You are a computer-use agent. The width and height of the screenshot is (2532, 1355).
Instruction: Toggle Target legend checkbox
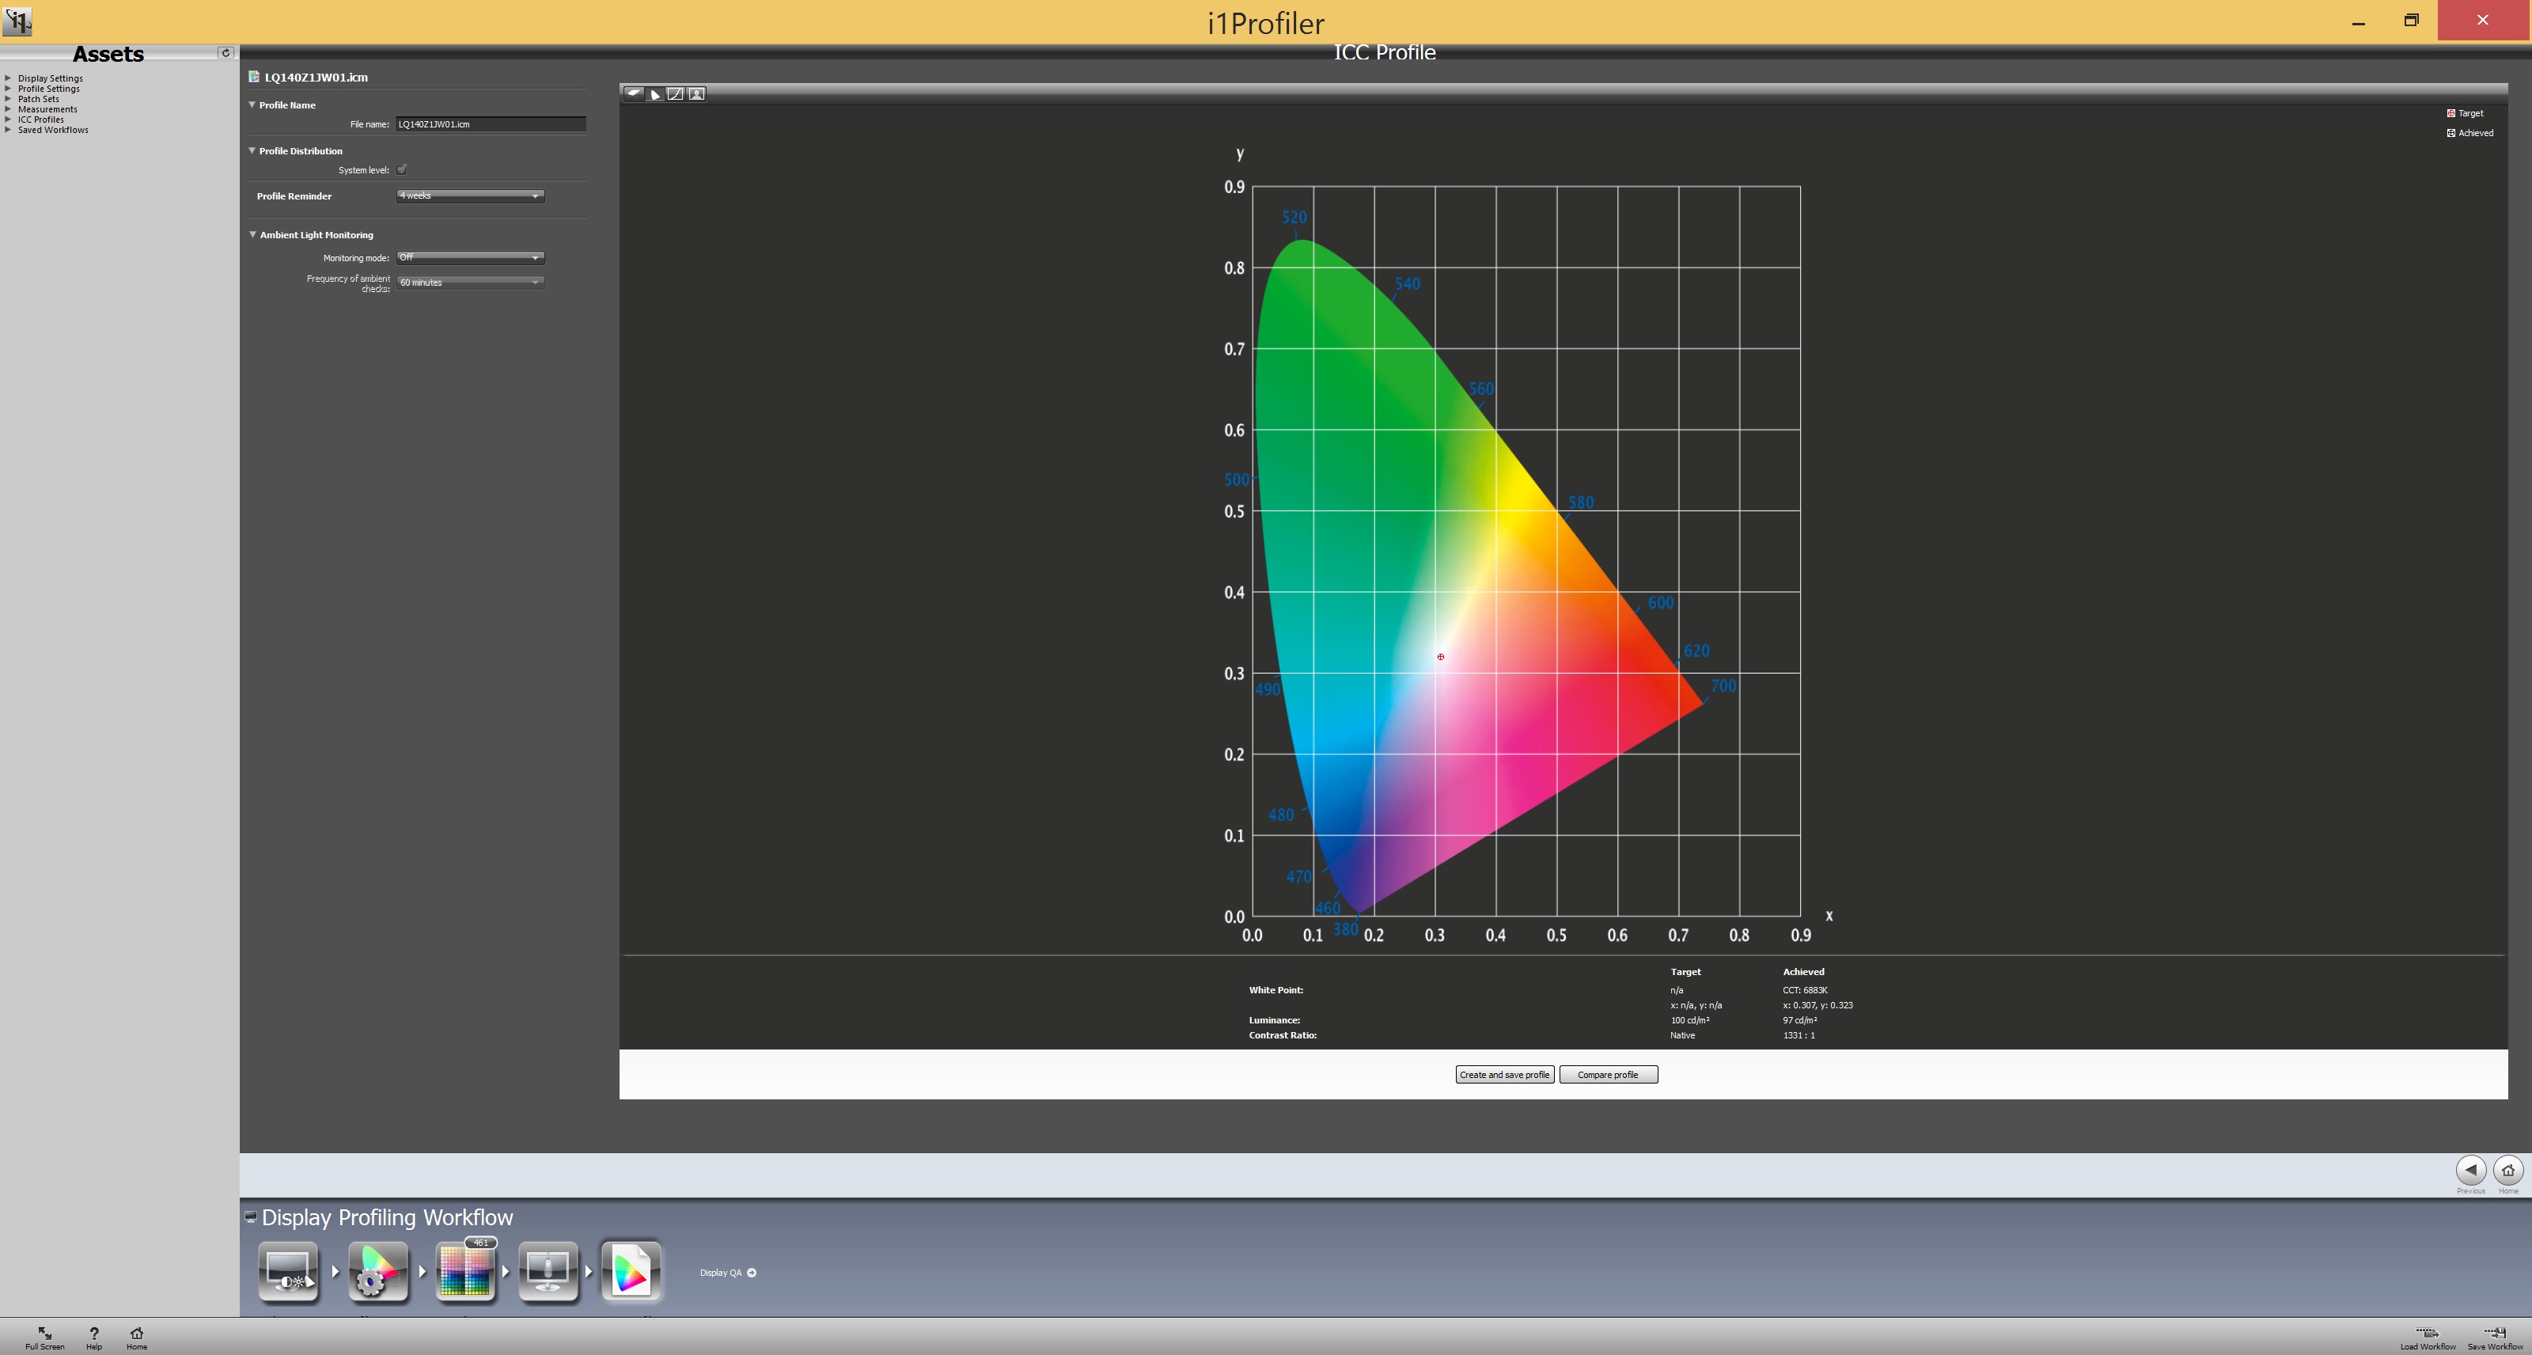tap(2451, 113)
